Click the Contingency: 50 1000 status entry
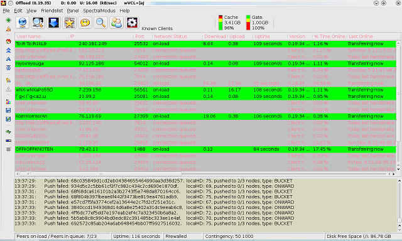This screenshot has width=402, height=241. tap(263, 237)
